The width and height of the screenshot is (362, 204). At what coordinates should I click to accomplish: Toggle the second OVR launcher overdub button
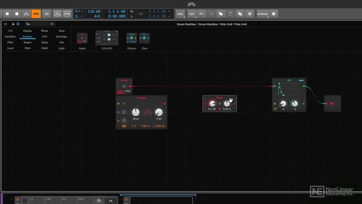point(67,14)
